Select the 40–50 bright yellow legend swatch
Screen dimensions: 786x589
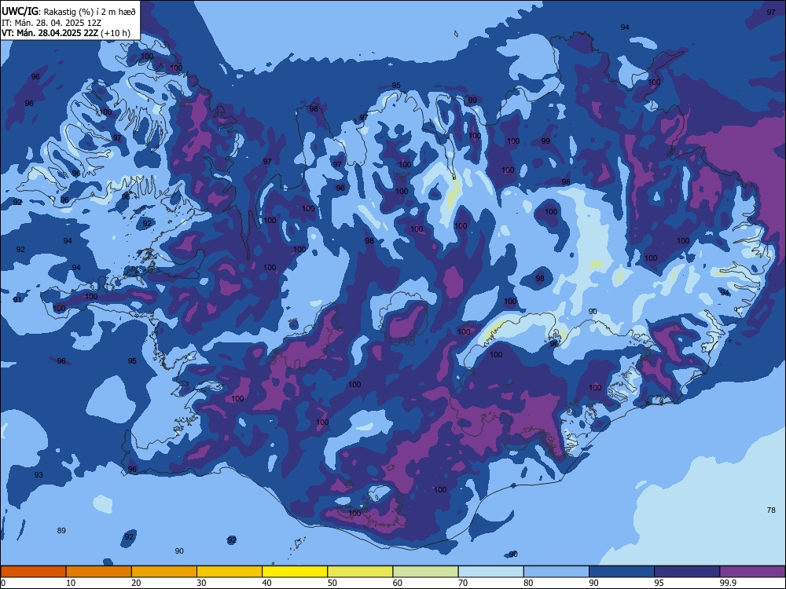click(x=295, y=572)
